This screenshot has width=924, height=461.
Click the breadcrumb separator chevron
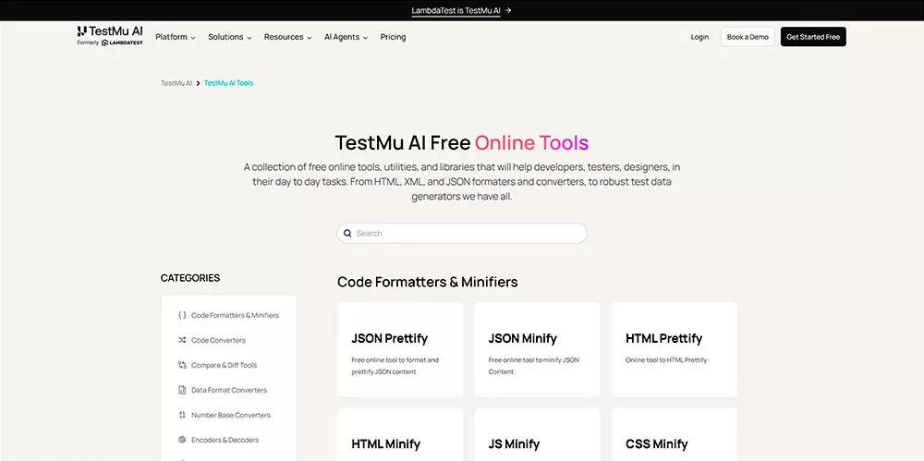tap(198, 83)
